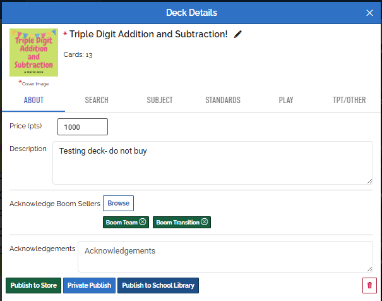
Task: Click the 'Cover Image' label
Action: tap(35, 84)
